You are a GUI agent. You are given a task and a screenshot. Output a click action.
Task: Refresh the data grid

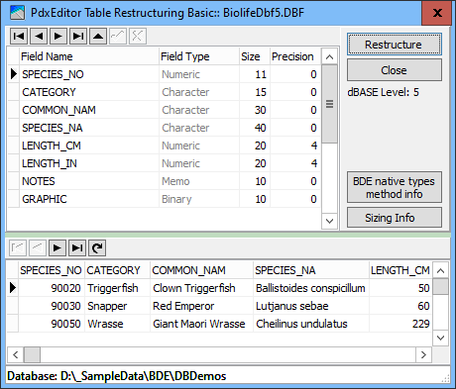[x=97, y=247]
